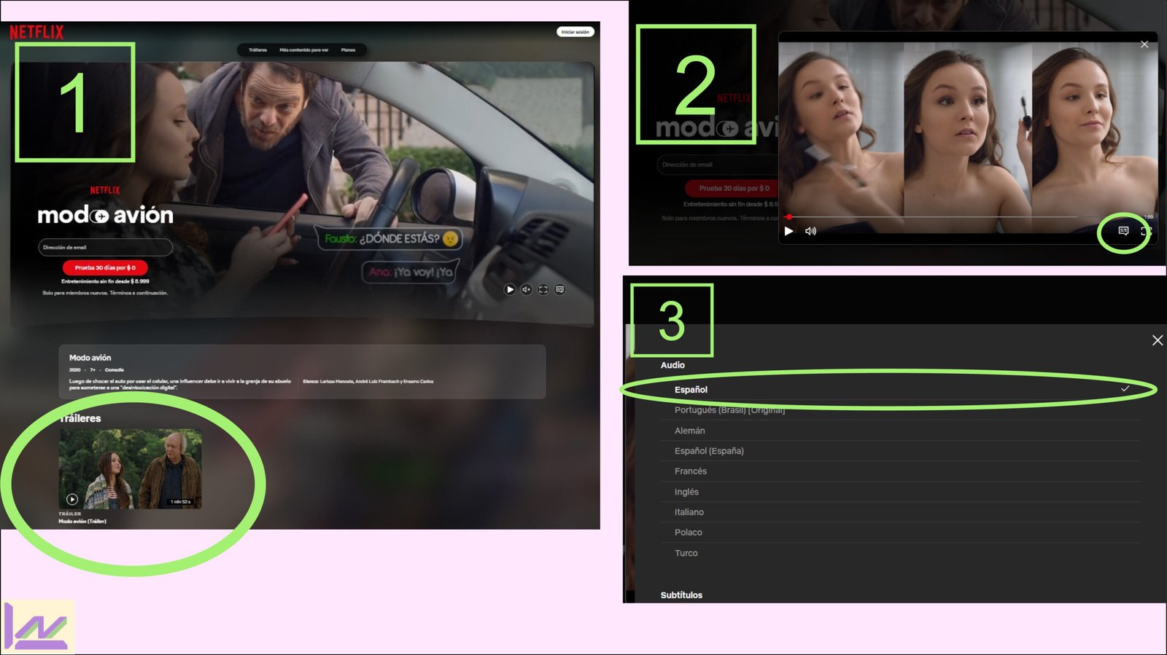Play the hero preview on landing page

tap(510, 289)
